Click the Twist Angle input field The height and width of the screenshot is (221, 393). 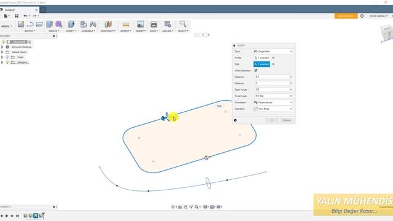tap(272, 96)
